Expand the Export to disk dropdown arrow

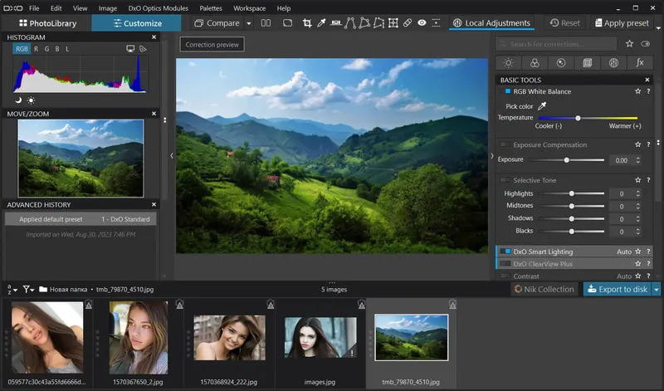click(657, 289)
